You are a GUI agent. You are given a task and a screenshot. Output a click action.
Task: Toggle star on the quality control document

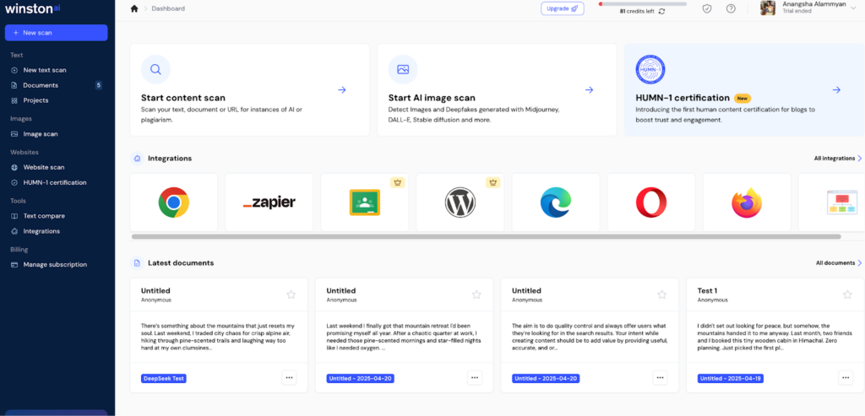(662, 294)
